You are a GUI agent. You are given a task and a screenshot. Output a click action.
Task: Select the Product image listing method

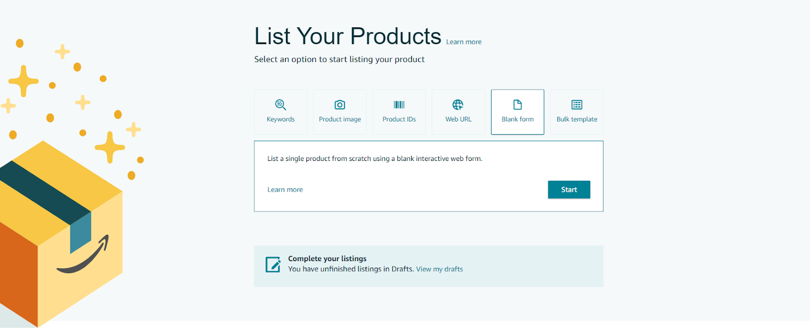(x=340, y=112)
